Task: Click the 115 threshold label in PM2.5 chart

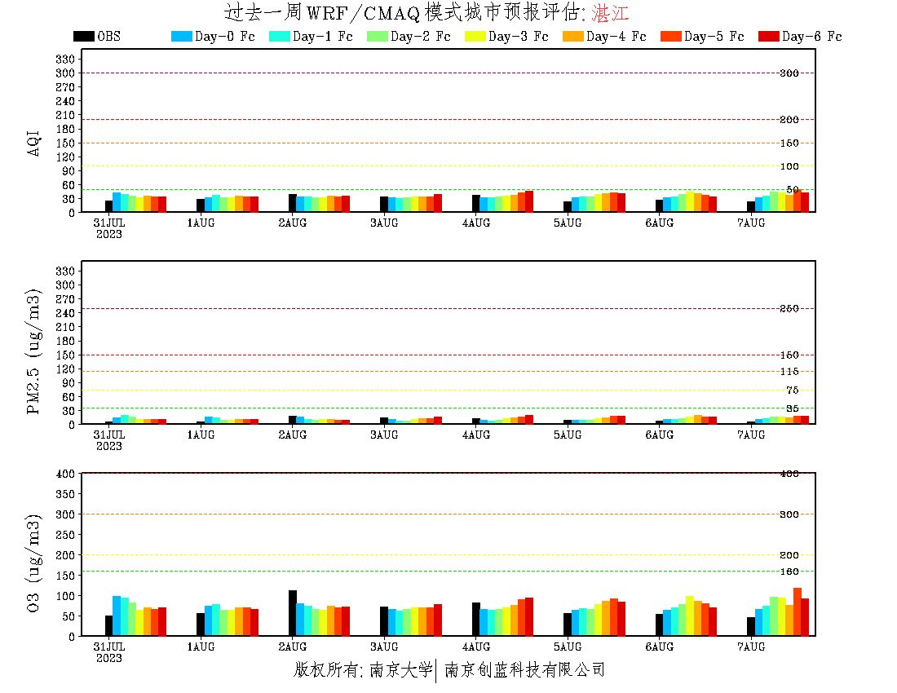Action: 789,372
